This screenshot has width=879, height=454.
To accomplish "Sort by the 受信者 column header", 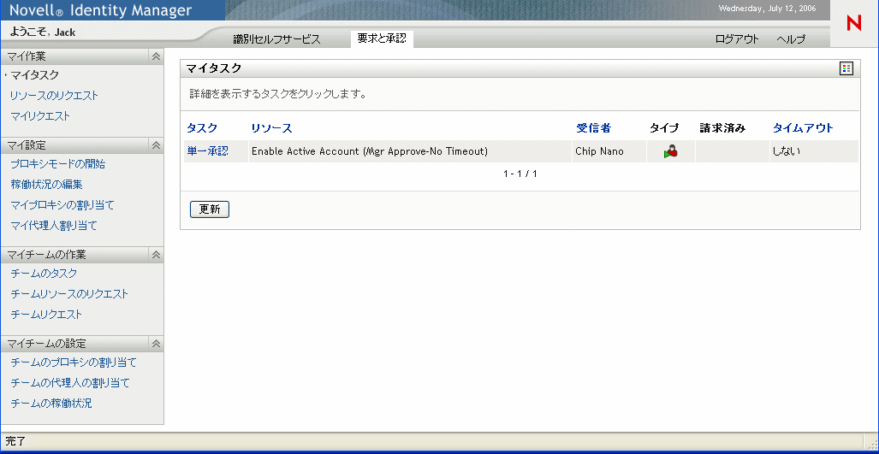I will [x=593, y=127].
